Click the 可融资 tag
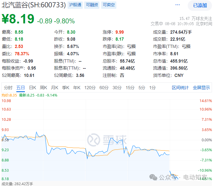214x186 pixels. point(92,5)
